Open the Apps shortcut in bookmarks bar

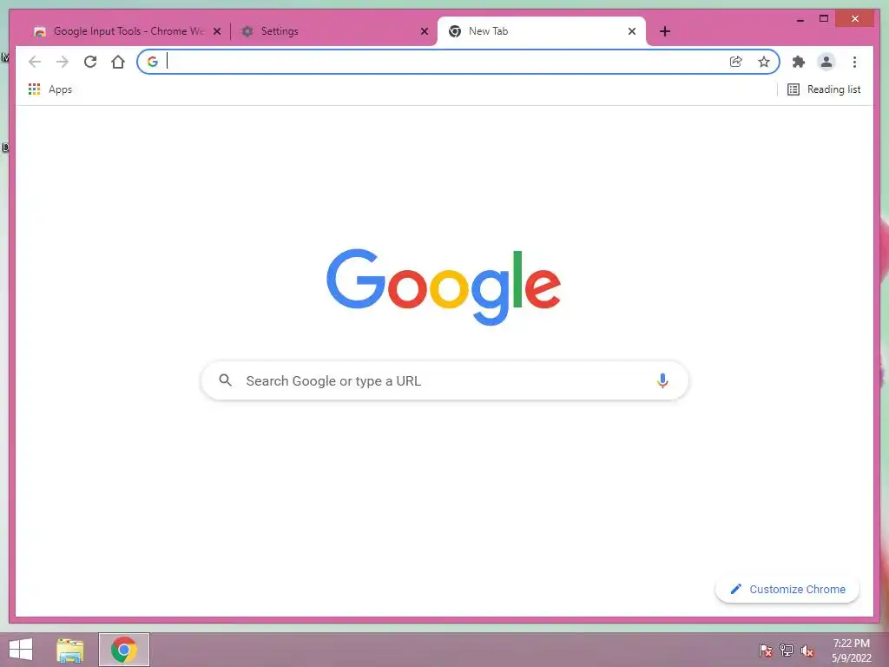[x=49, y=89]
